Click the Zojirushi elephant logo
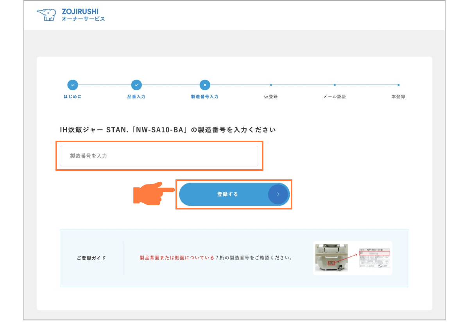The height and width of the screenshot is (324, 469). (47, 15)
